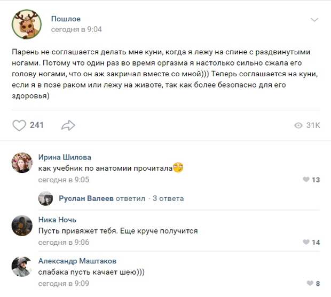
Task: Click comment timestamp сегодня в 9:05
Action: pyautogui.click(x=64, y=180)
